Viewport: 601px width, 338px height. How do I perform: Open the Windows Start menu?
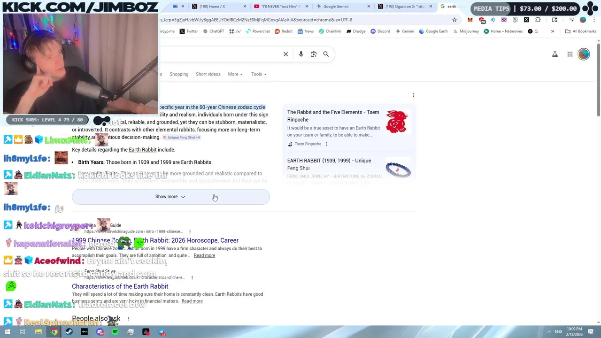tap(8, 332)
